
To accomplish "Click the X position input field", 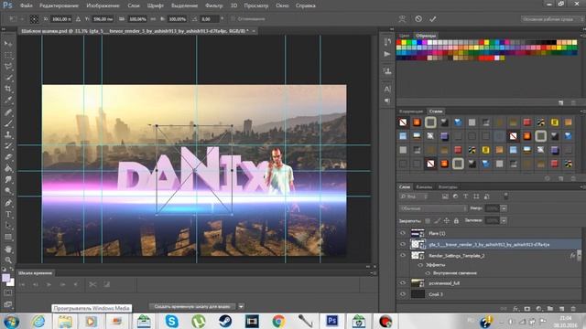I will click(61, 18).
